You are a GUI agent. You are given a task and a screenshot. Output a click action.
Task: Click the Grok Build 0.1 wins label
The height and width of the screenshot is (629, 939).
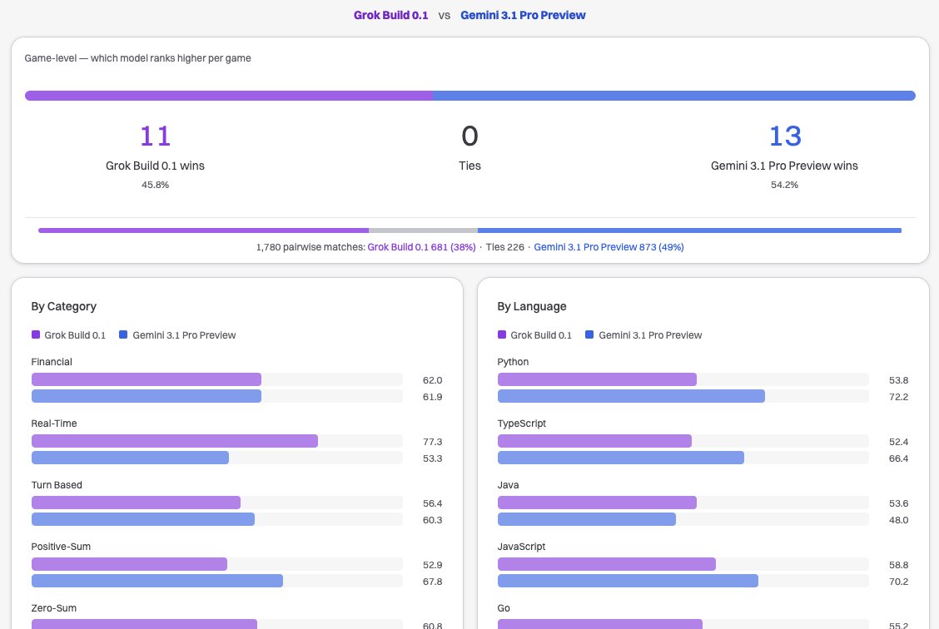(155, 166)
